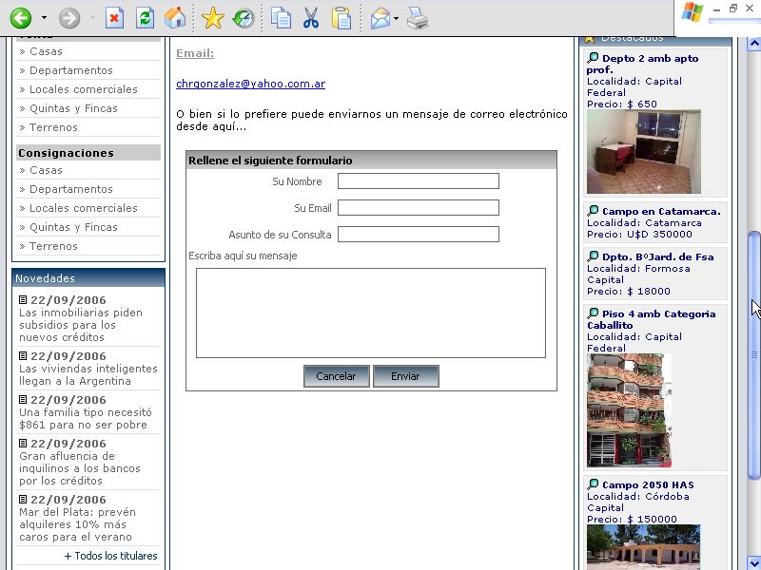Read Una familia tipo necesitó $861 news

coord(86,418)
